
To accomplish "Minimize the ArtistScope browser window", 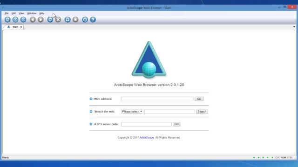I will 279,7.
